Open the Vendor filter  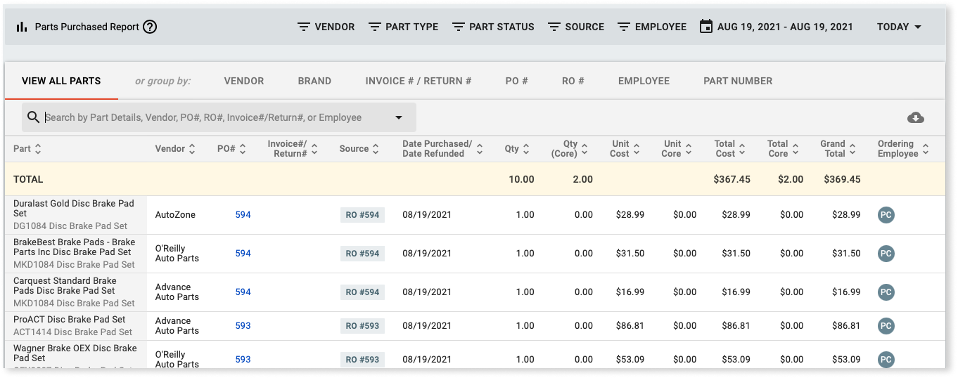pos(326,27)
